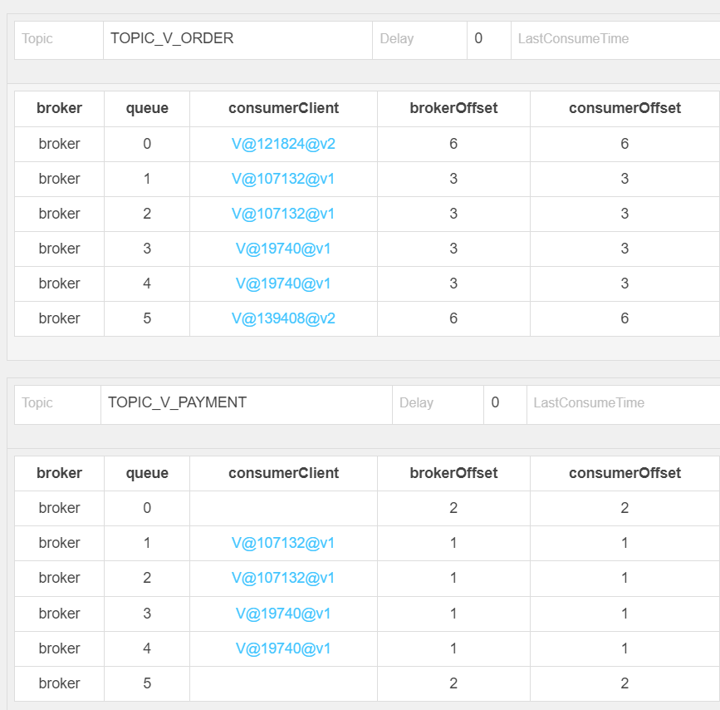Click the Delay label in TOPIC_V_ORDER section
Screen dimensions: 720x710
[x=397, y=38]
